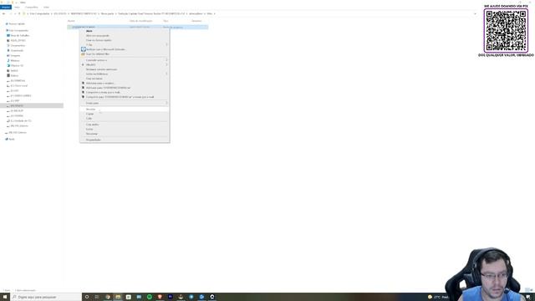The width and height of the screenshot is (535, 301).
Task: Sort by the Nome column header
Action: pos(71,21)
